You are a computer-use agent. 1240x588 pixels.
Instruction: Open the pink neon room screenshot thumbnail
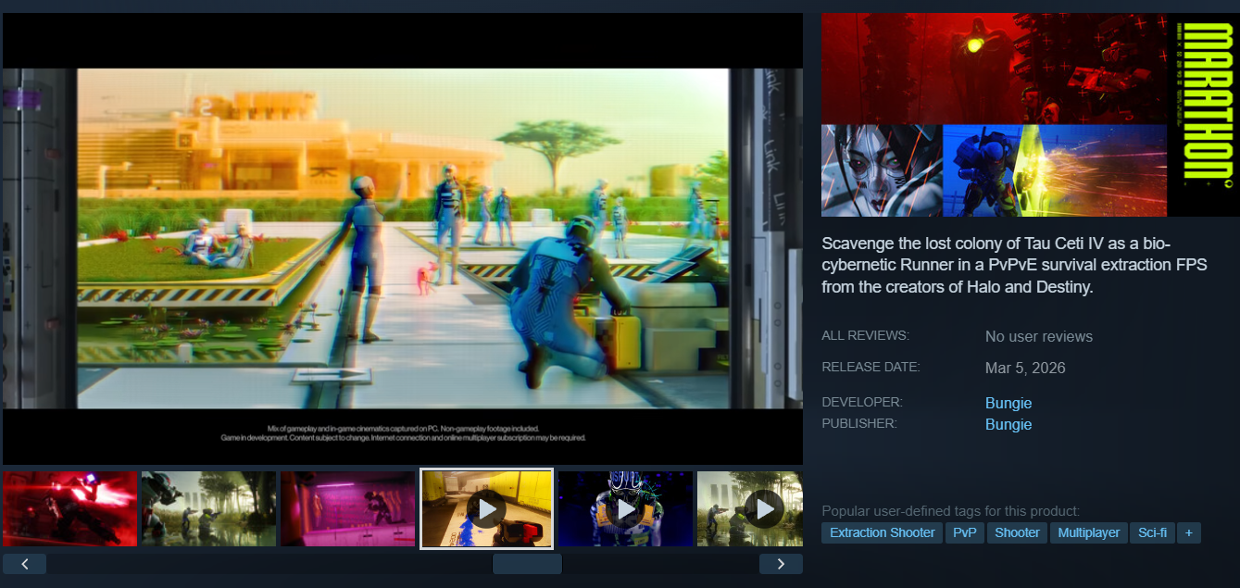click(348, 508)
